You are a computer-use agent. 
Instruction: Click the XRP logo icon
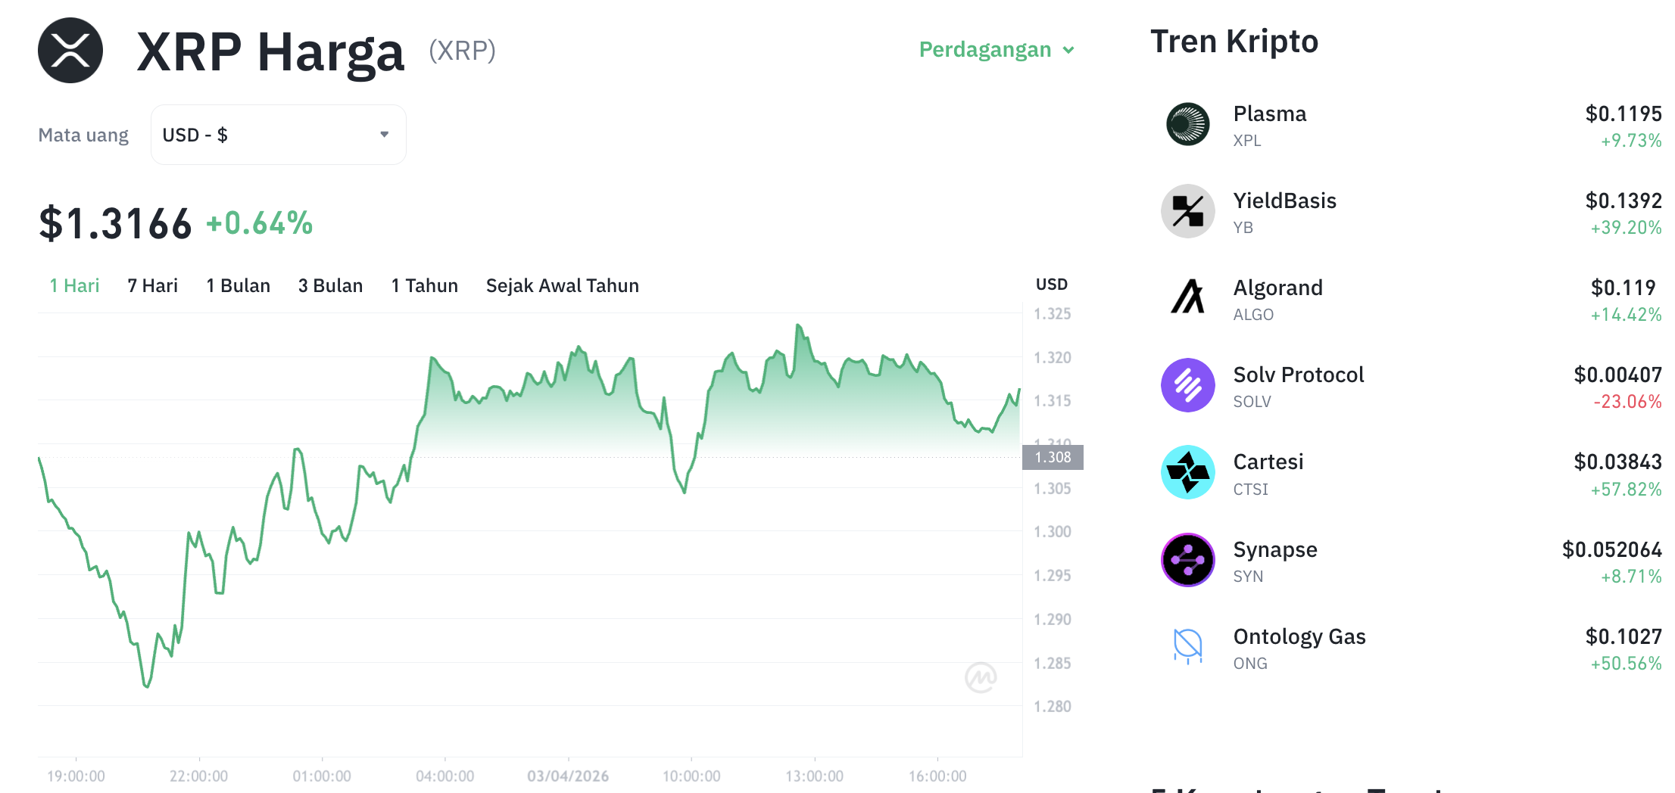pyautogui.click(x=70, y=50)
